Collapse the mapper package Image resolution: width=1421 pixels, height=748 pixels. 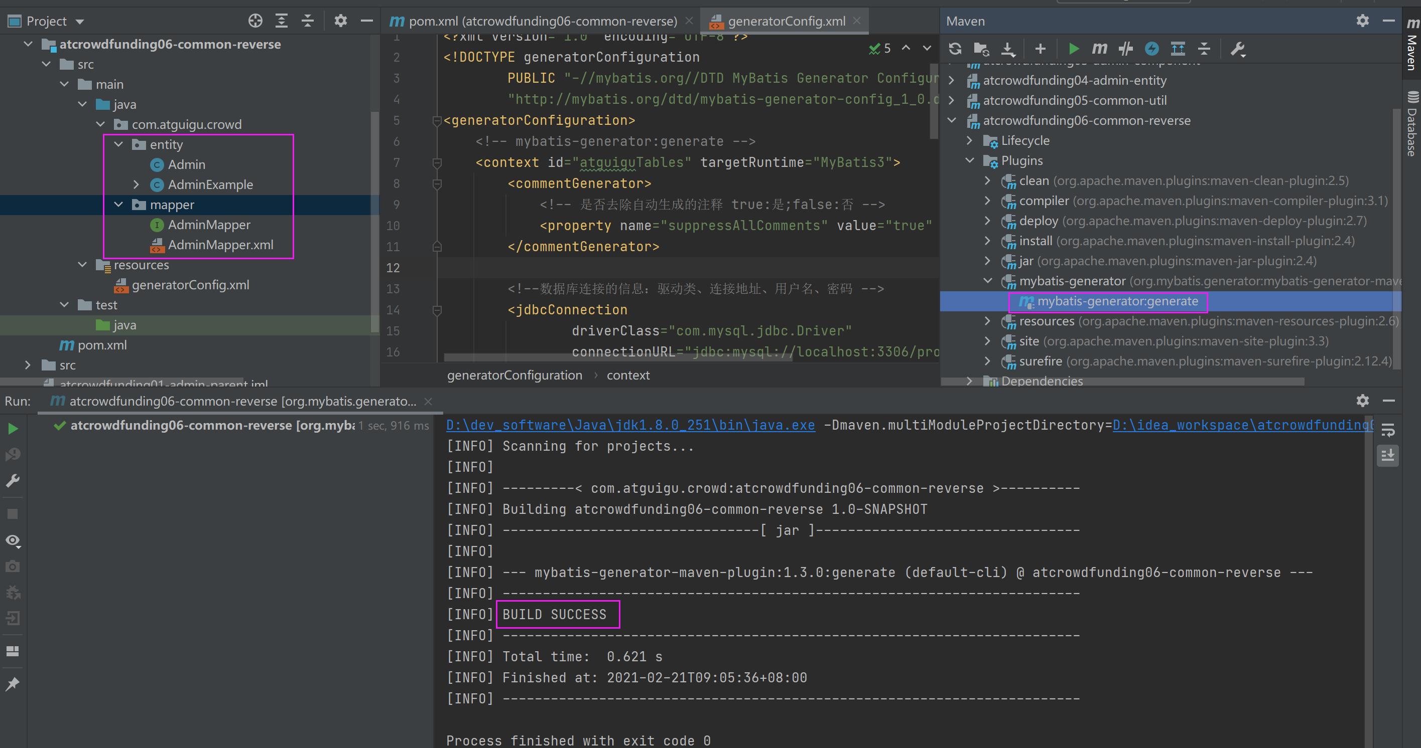(x=118, y=205)
